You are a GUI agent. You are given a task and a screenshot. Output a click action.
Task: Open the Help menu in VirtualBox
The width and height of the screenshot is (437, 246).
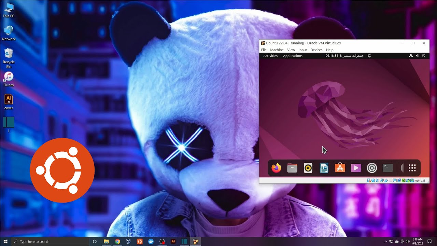329,50
